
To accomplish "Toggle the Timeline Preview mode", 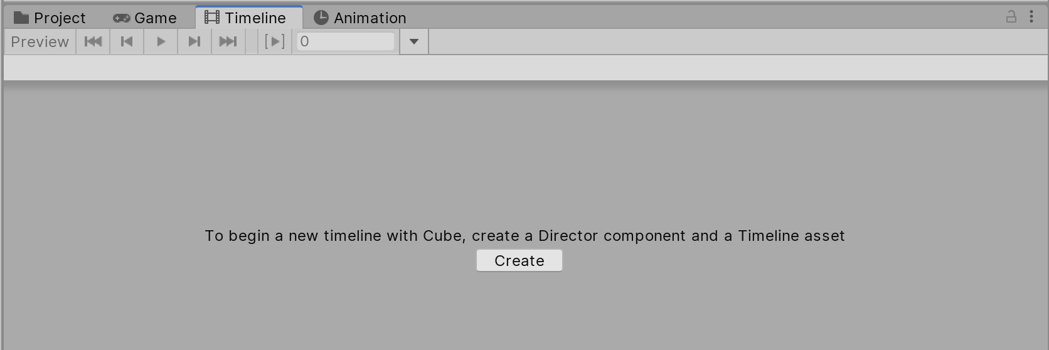I will tap(40, 42).
